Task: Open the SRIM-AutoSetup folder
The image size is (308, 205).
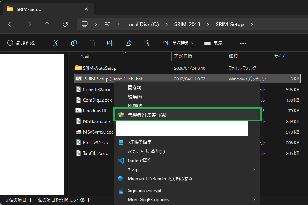Action: (x=99, y=68)
